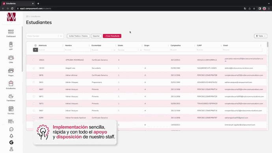The image size is (272, 153).
Task: Sort by Matrícula column arrows
Action: click(63, 45)
